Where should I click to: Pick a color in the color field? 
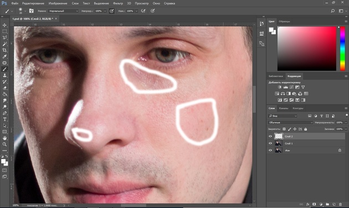307,49
